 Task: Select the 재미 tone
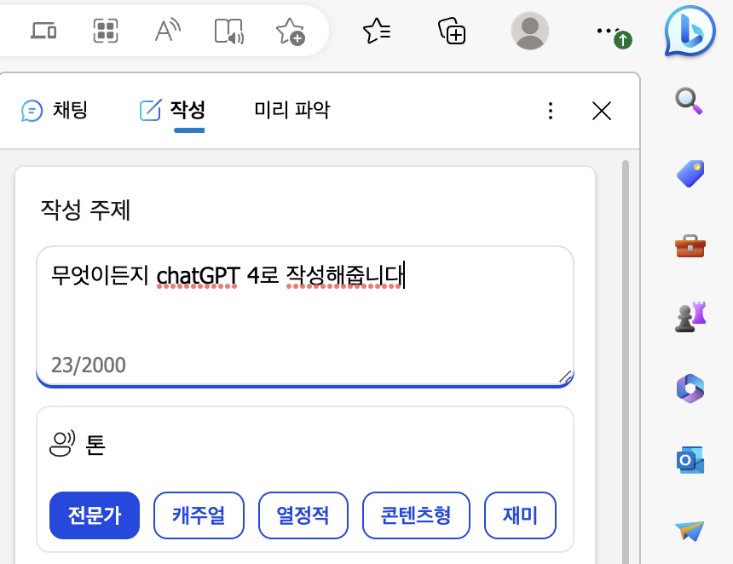click(520, 515)
